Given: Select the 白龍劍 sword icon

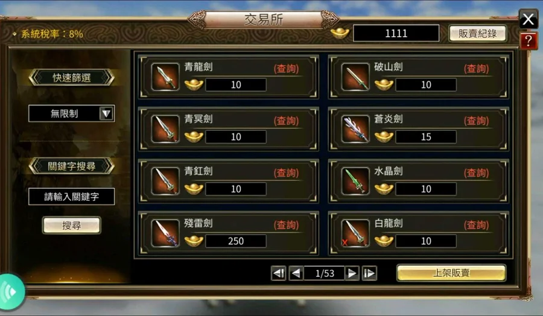Looking at the screenshot, I should click(355, 233).
